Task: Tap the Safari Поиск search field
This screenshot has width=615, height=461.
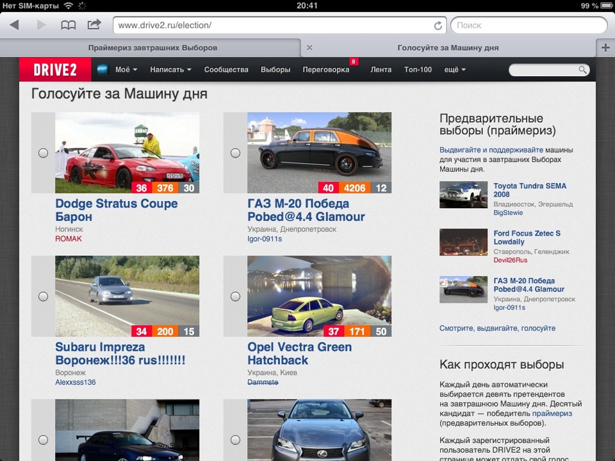Action: (529, 26)
